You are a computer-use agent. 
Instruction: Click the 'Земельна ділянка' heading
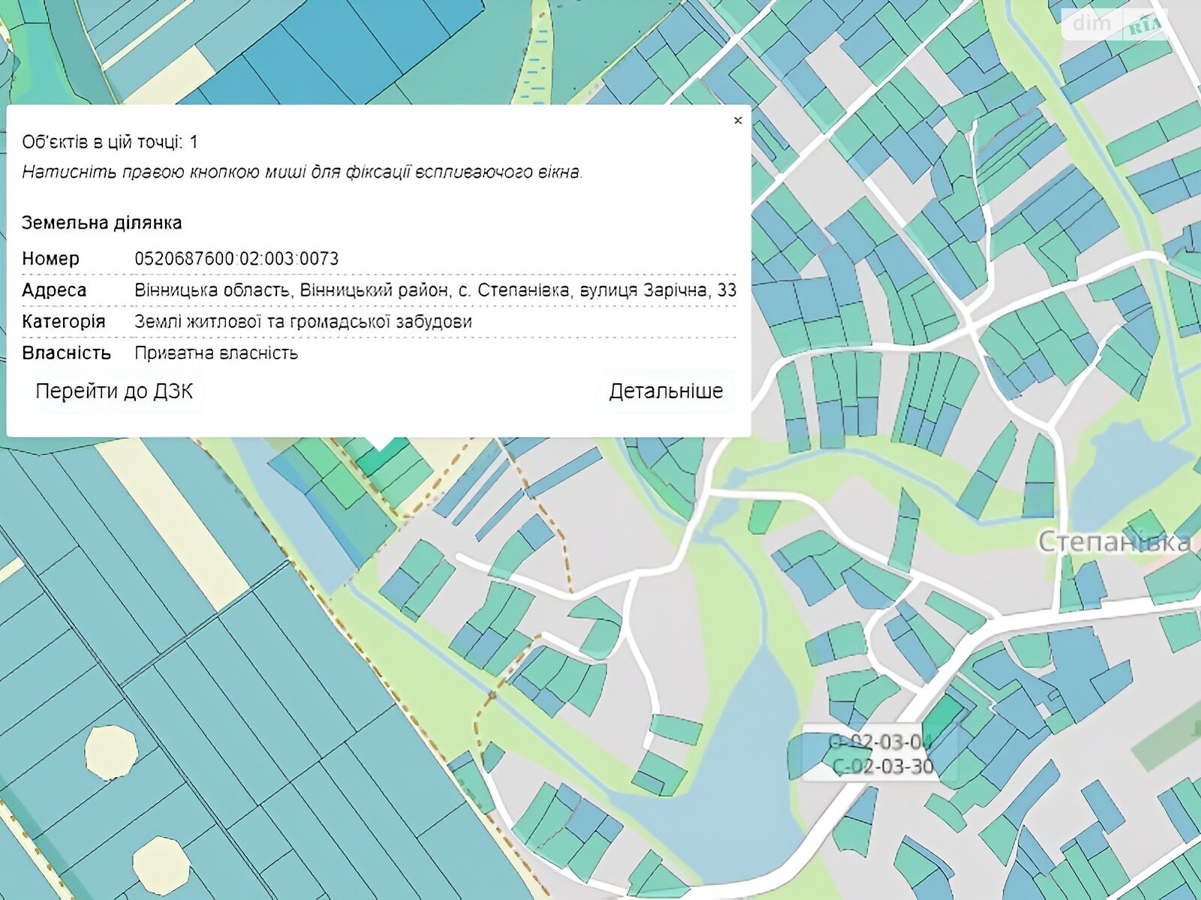coord(101,223)
